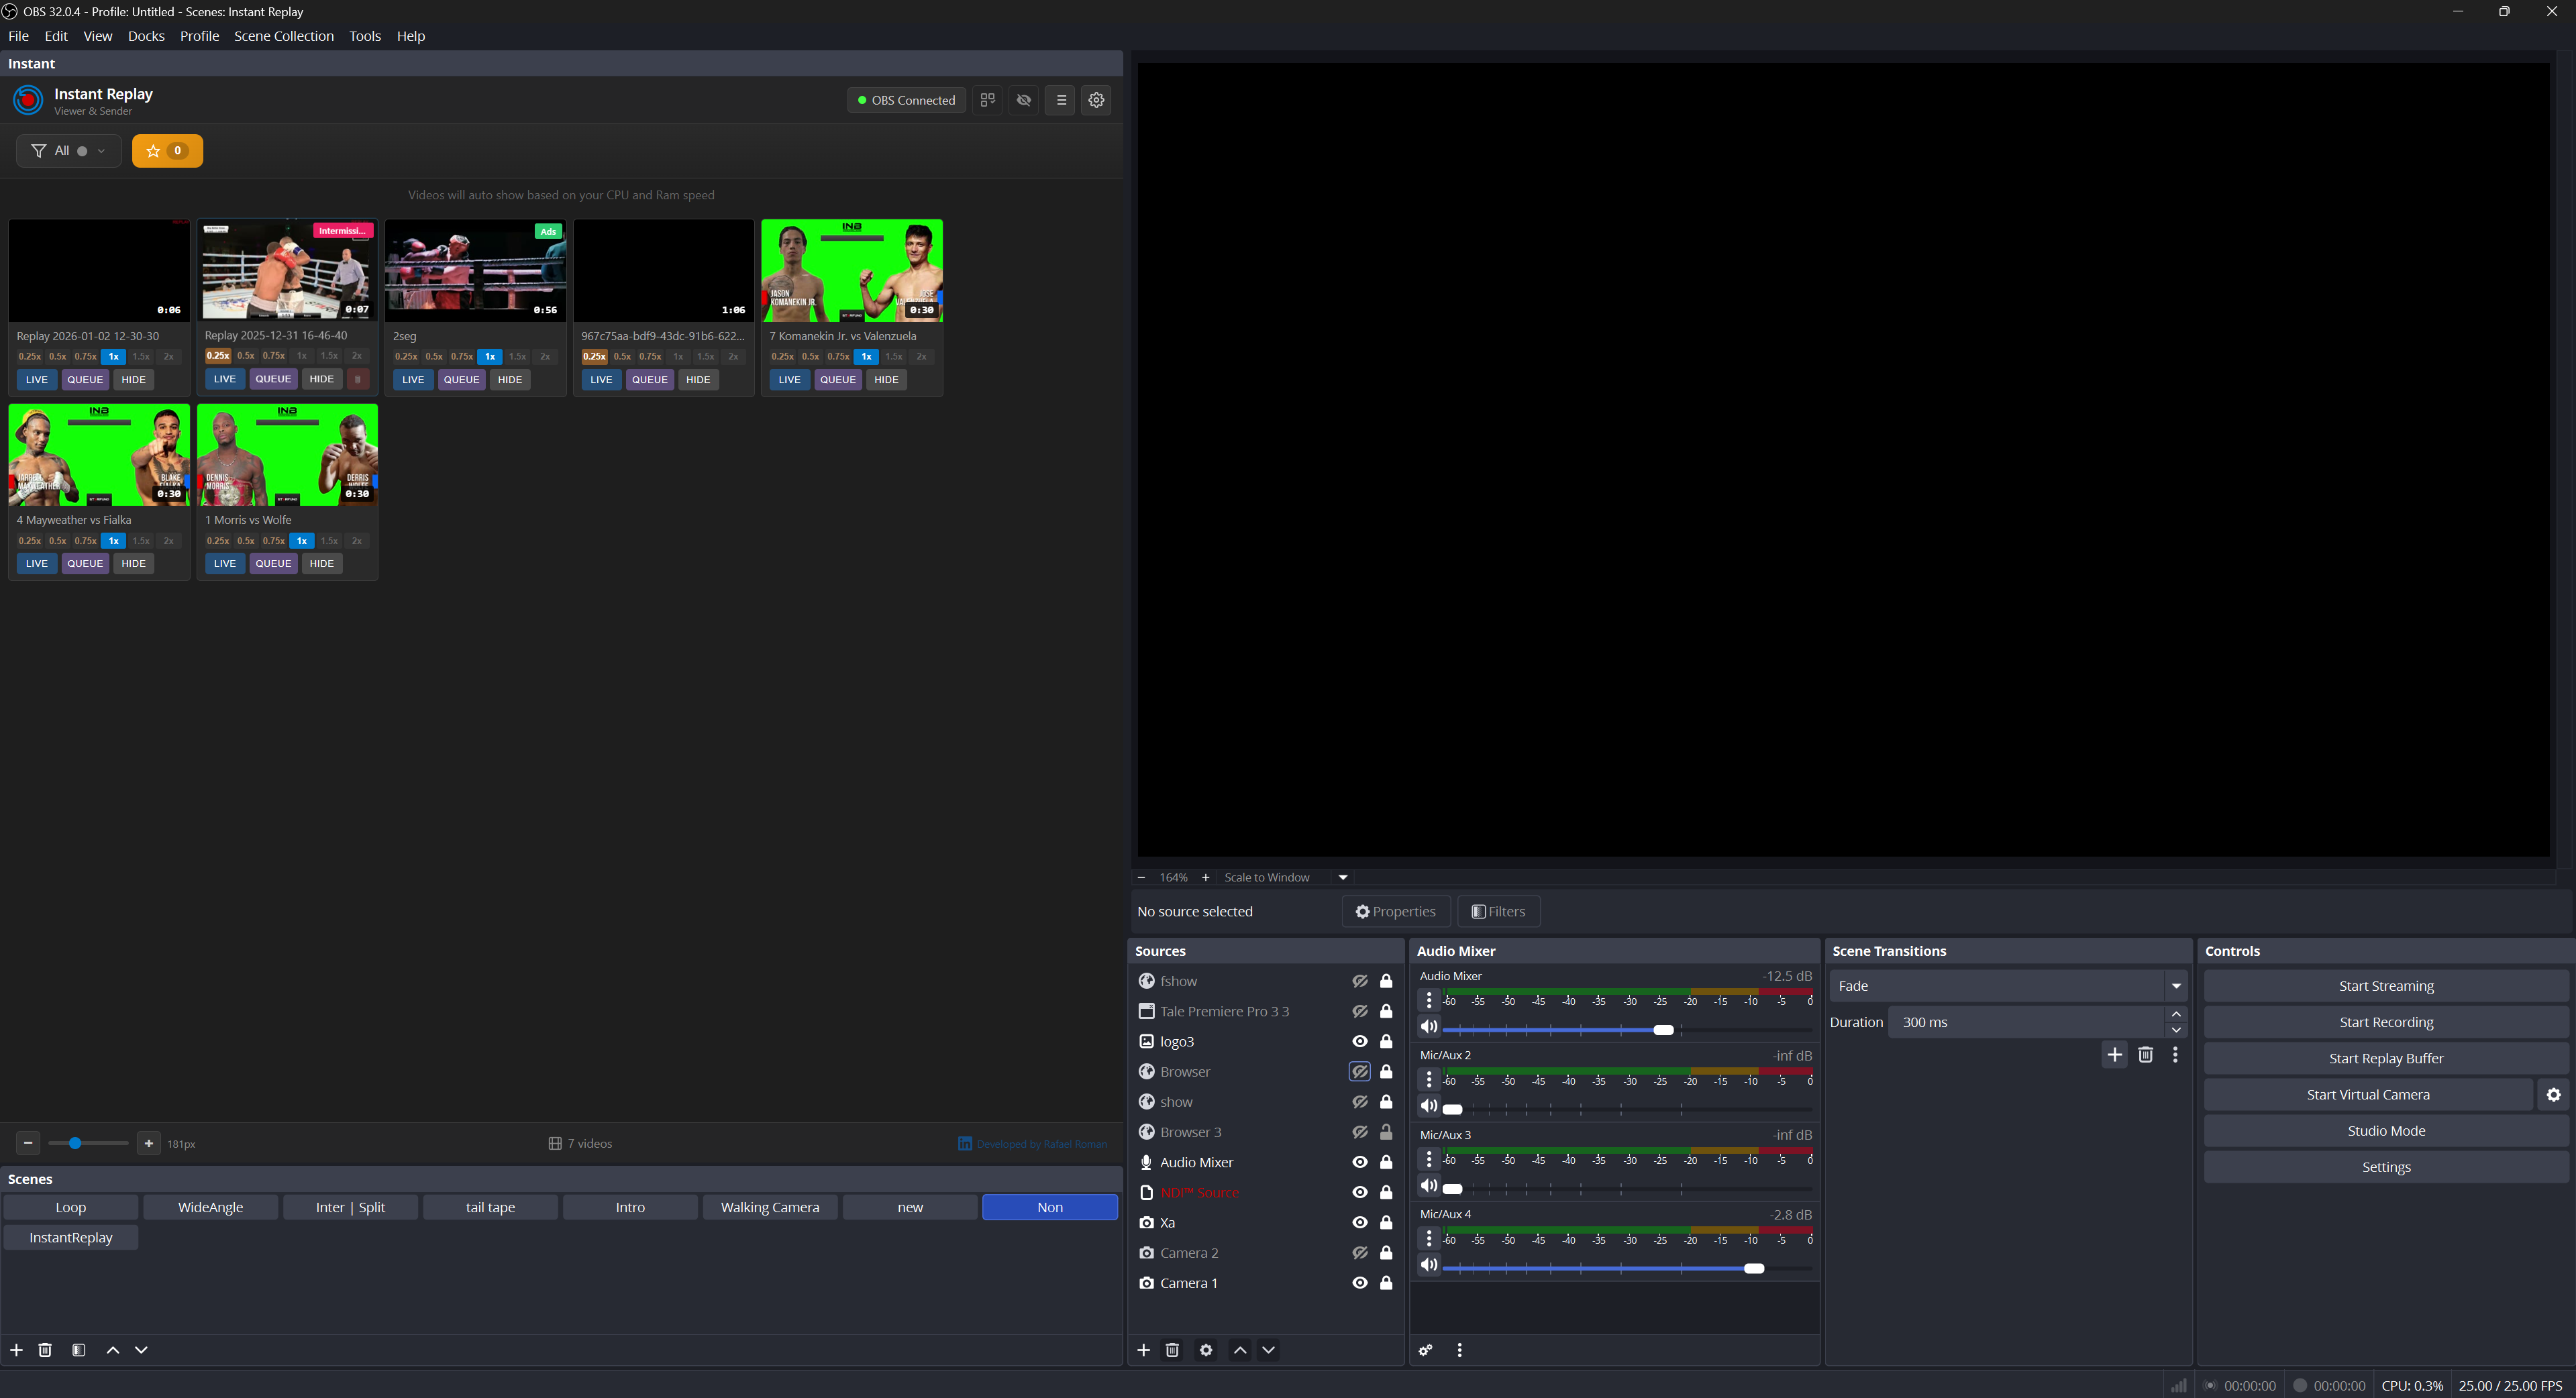Open Mic/Aux 2 three-dot options menu

point(1429,1079)
